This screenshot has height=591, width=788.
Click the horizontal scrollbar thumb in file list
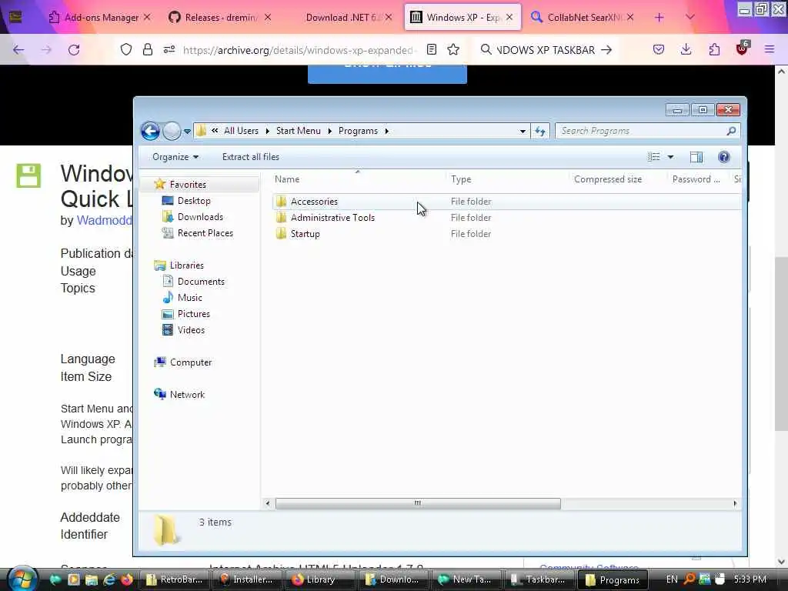[x=418, y=503]
